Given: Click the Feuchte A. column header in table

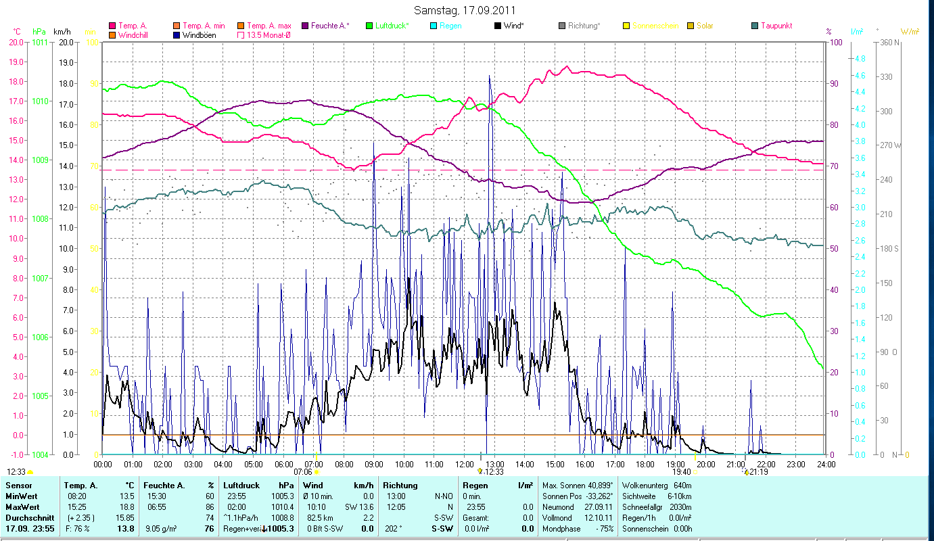Looking at the screenshot, I should click(x=165, y=486).
